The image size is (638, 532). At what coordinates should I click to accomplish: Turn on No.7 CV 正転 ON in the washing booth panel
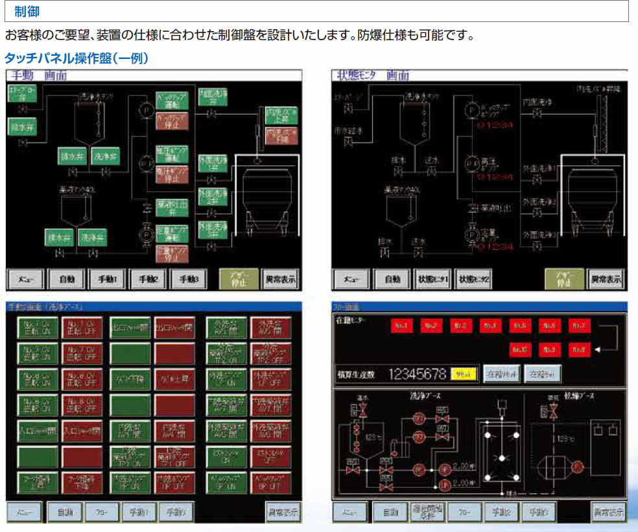(x=37, y=327)
